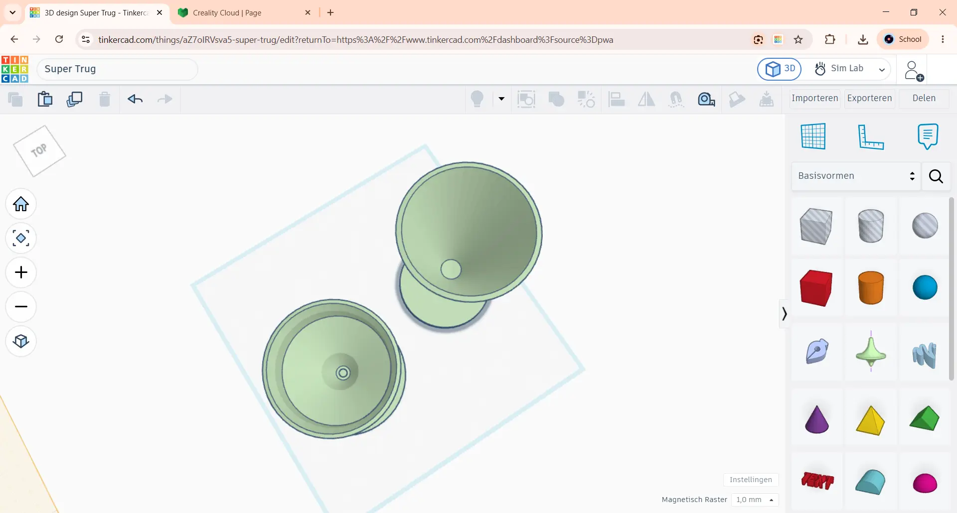Click the camera send-to icon in toolbar

point(706,99)
